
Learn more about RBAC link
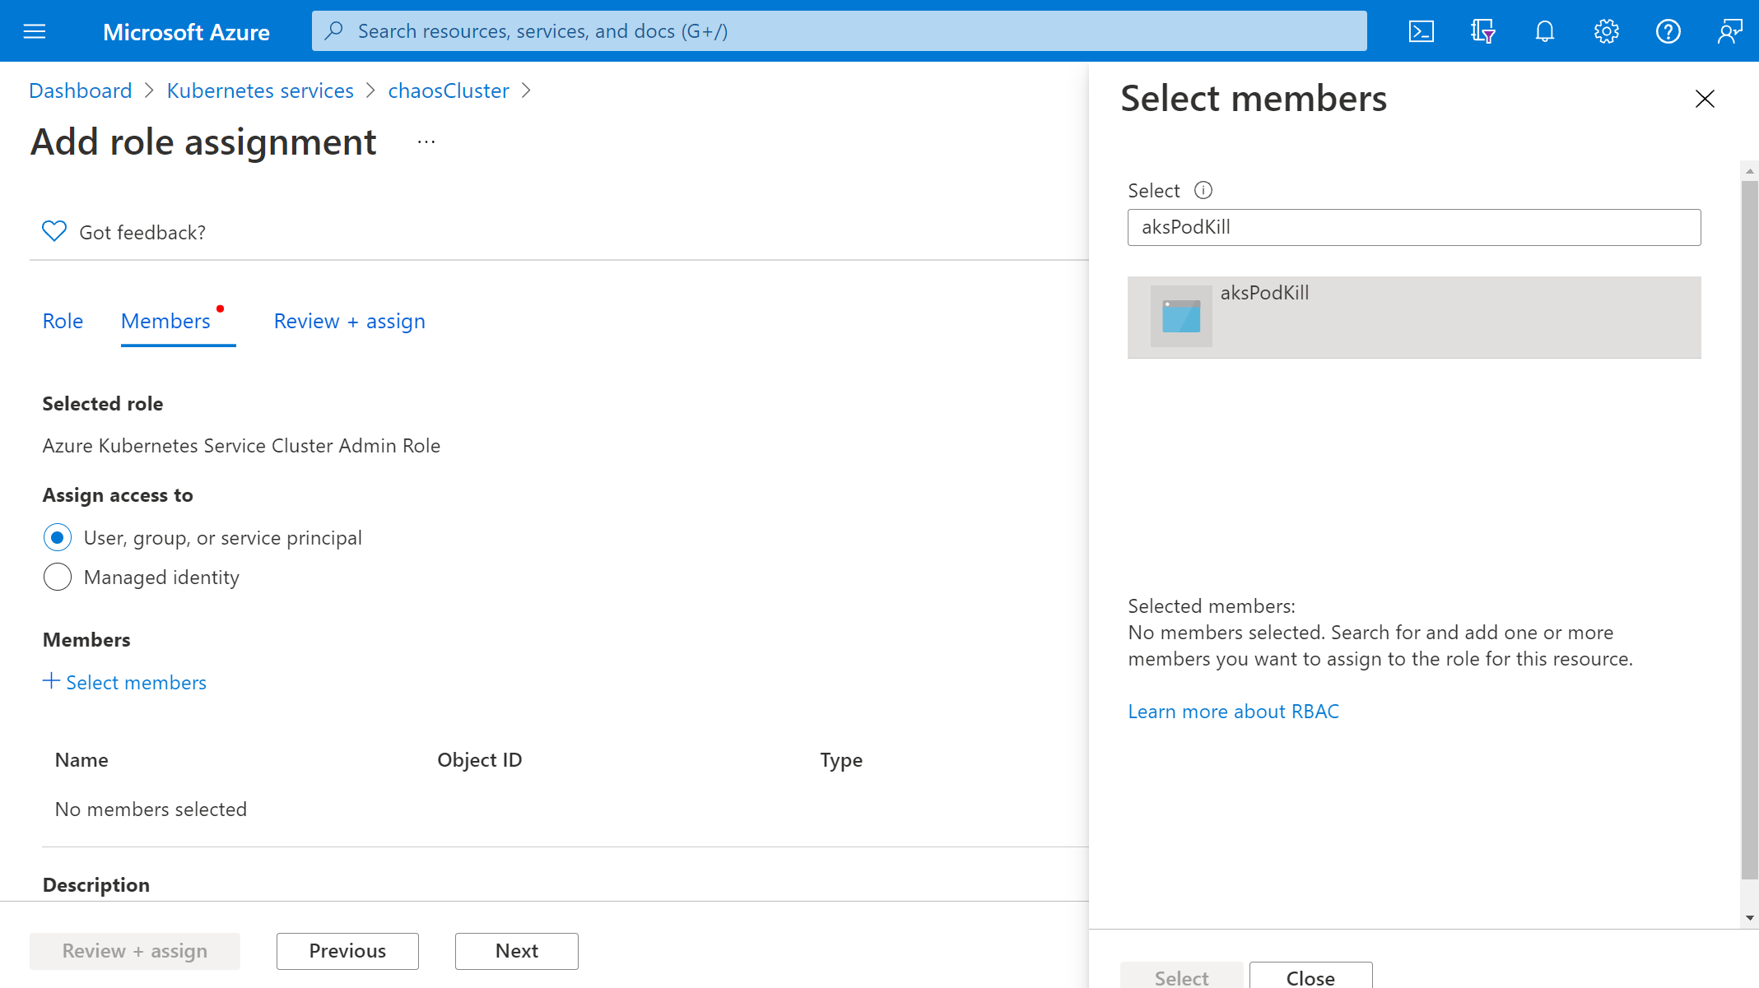[x=1234, y=710]
